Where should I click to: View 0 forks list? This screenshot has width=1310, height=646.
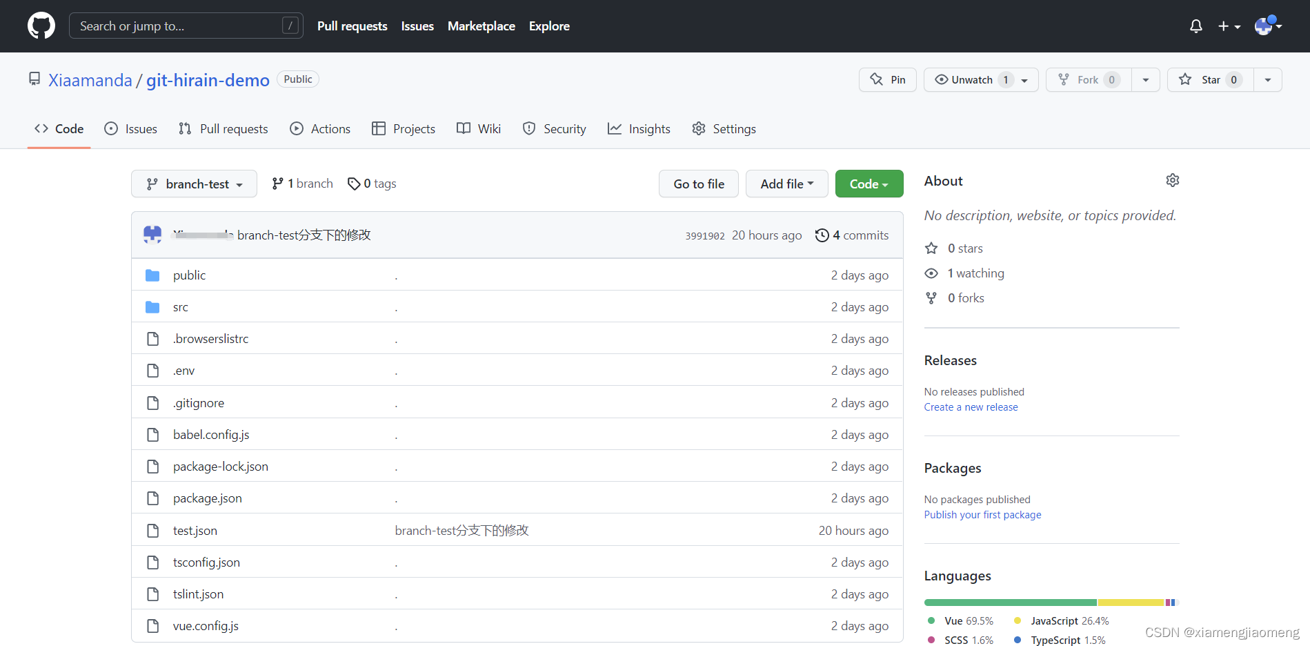click(955, 298)
